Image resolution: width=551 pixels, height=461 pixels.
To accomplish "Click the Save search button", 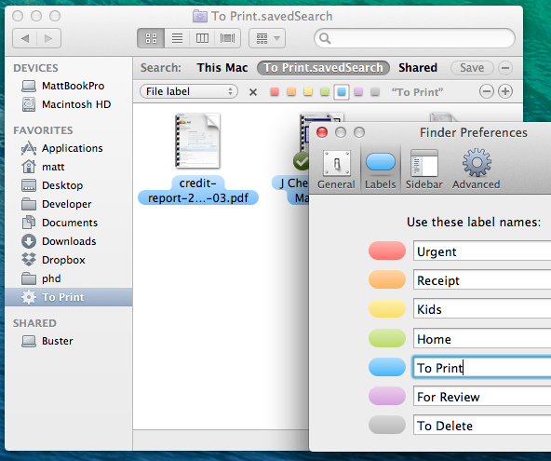I will pyautogui.click(x=472, y=67).
